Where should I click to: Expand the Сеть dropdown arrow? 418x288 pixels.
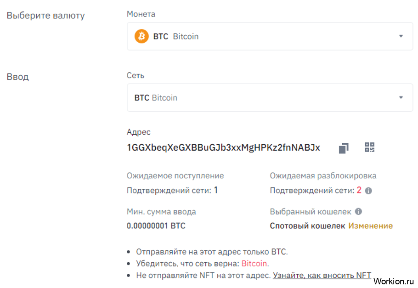(401, 97)
